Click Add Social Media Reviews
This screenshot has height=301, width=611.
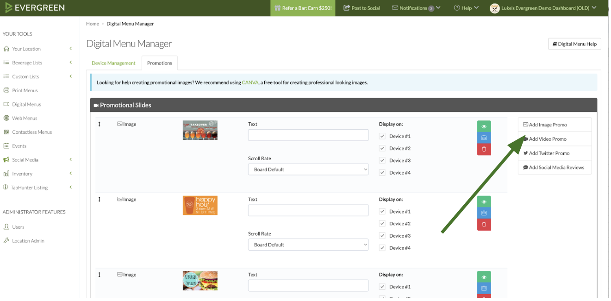(x=555, y=168)
